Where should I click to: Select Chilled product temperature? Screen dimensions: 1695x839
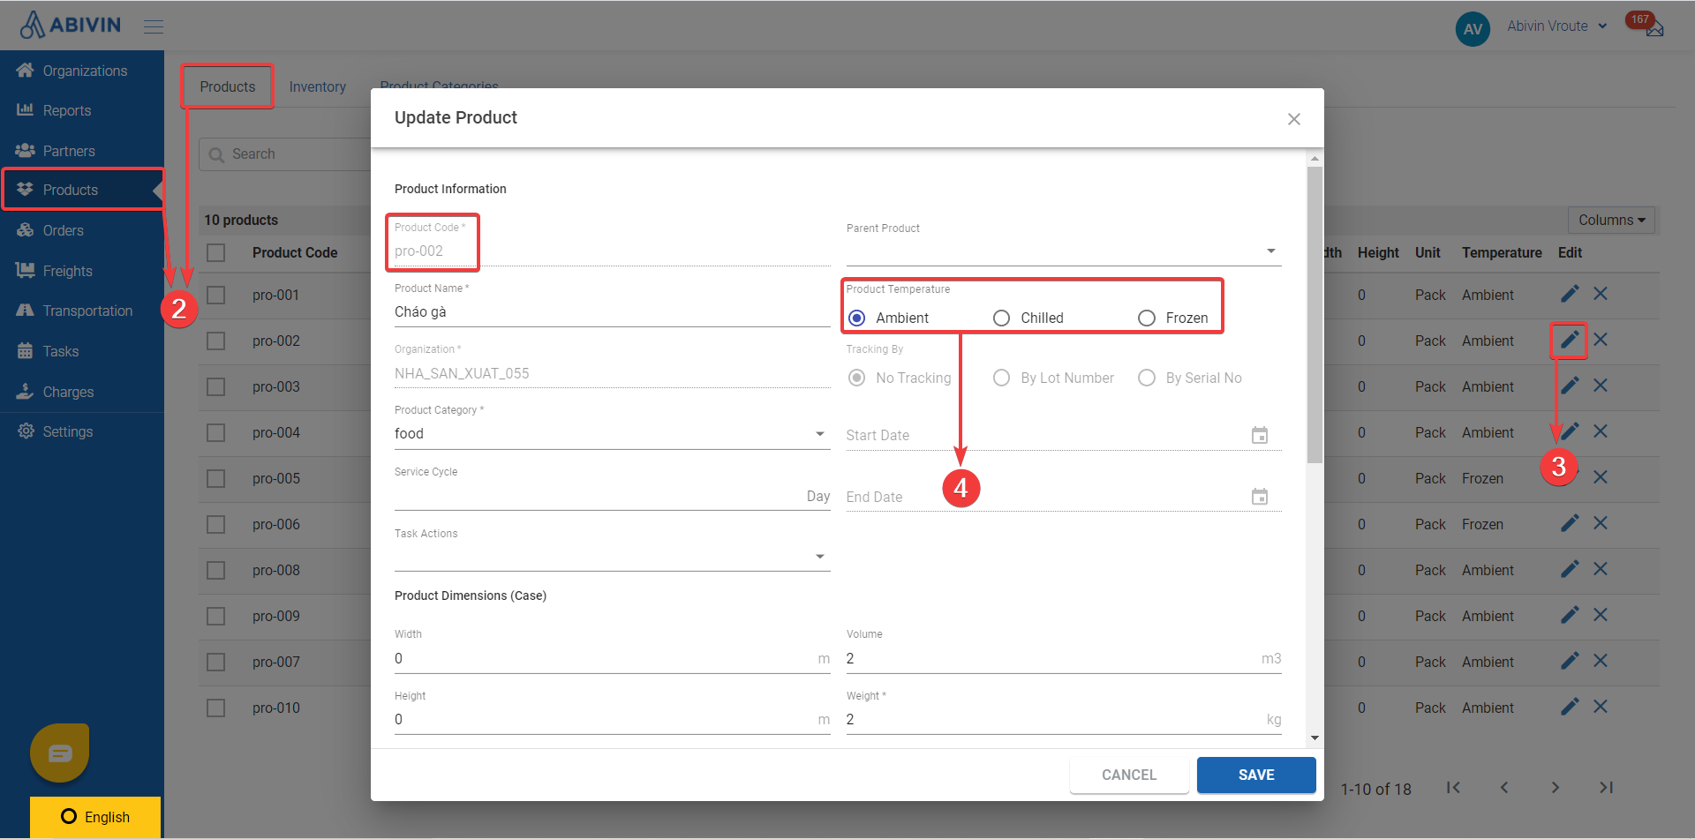coord(1001,318)
